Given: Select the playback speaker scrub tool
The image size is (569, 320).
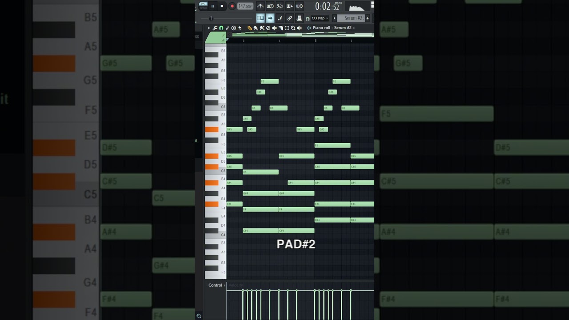Looking at the screenshot, I should pyautogui.click(x=299, y=28).
